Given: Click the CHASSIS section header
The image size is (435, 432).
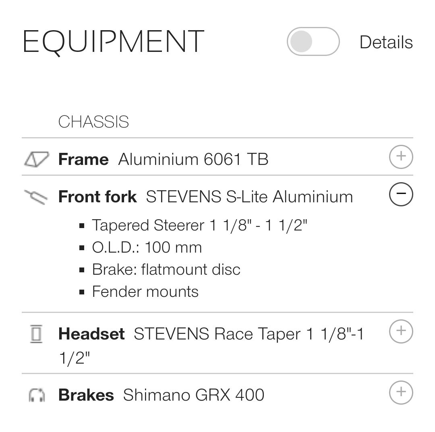Looking at the screenshot, I should pos(93,122).
